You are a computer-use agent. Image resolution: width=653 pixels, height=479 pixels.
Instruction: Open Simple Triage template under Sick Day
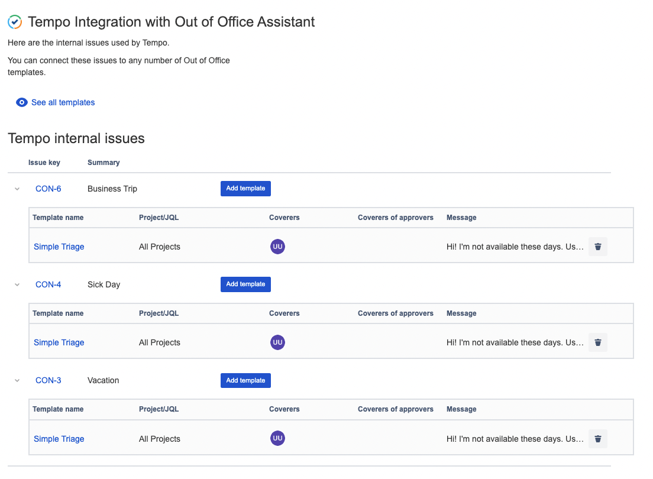pyautogui.click(x=59, y=342)
